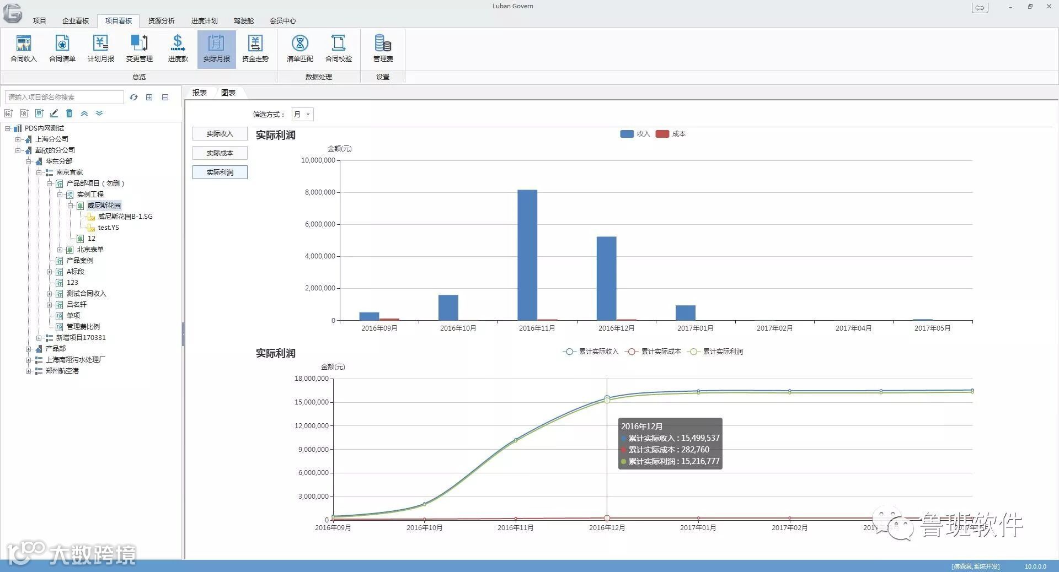Toggle the 成本 legend series

click(x=671, y=134)
